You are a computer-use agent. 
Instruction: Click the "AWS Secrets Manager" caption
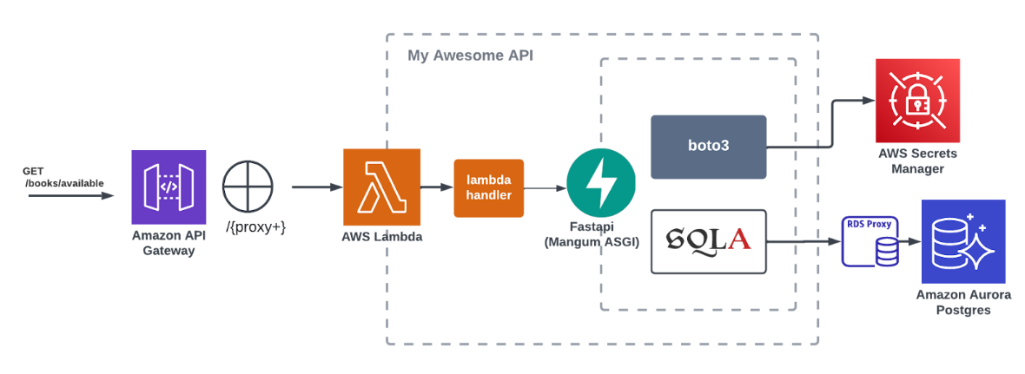tap(918, 161)
